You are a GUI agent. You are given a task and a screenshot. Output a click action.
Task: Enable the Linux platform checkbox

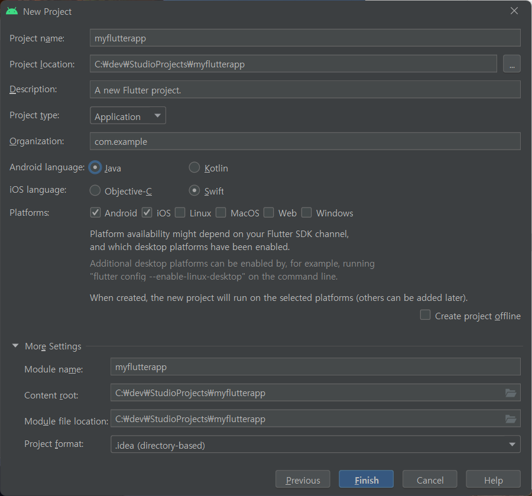180,213
